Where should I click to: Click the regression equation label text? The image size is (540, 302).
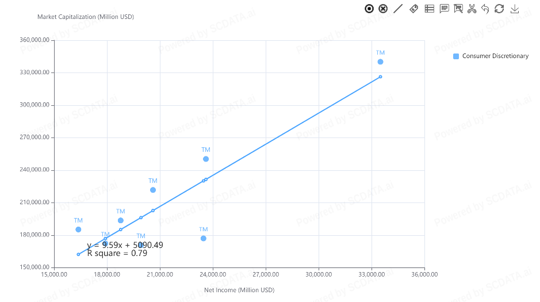point(125,245)
